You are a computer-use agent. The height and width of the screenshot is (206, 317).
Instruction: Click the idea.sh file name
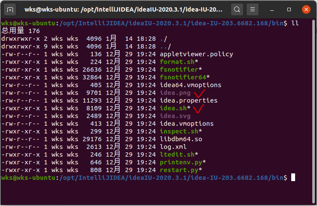173,108
